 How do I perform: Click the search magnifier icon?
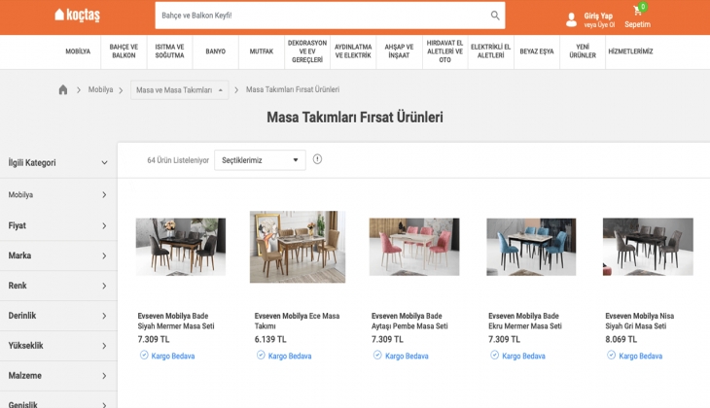[x=495, y=16]
